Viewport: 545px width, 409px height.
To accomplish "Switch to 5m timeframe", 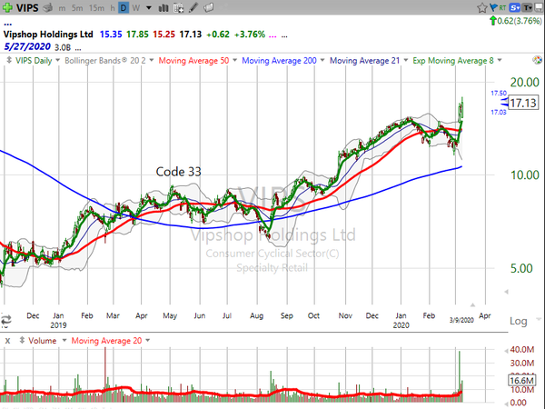I will click(77, 7).
